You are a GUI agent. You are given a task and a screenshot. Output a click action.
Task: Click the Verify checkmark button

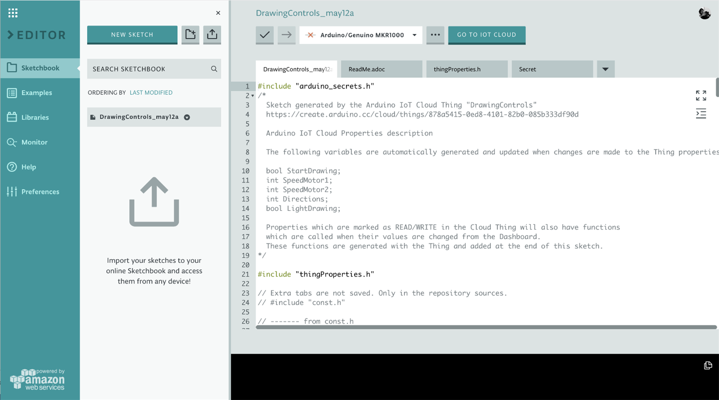pos(265,35)
